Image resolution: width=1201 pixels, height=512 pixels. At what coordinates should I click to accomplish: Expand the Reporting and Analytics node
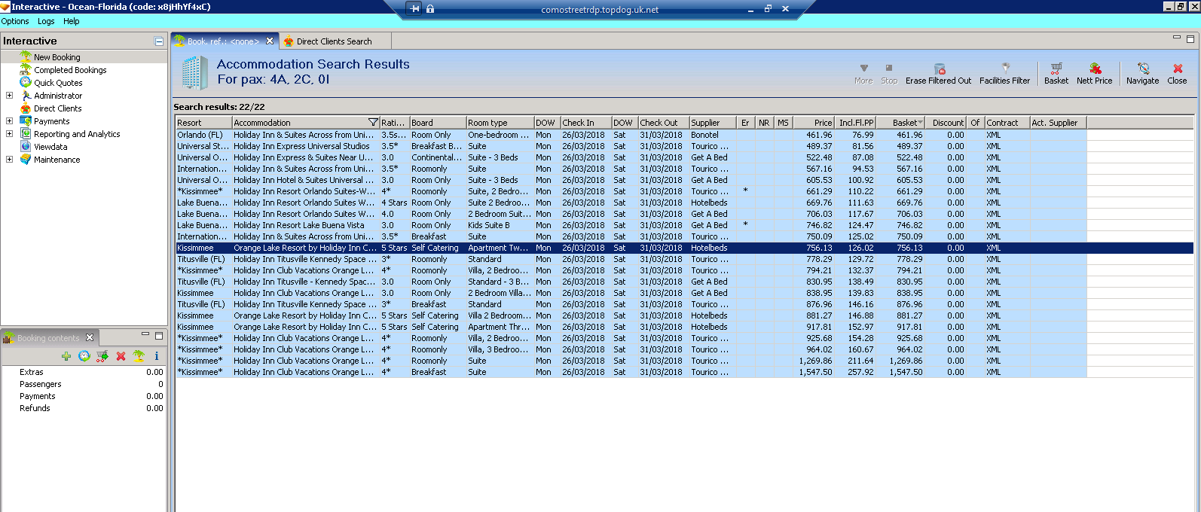(9, 134)
